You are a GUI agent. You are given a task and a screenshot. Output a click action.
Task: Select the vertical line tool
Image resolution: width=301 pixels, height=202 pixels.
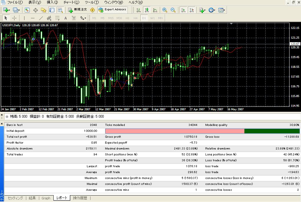(24, 18)
